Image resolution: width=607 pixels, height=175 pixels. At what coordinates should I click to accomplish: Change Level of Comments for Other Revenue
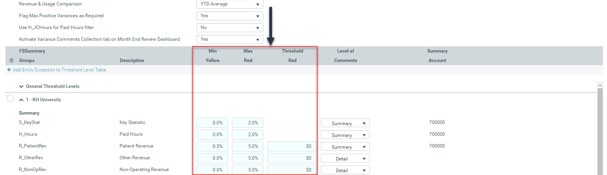click(345, 159)
